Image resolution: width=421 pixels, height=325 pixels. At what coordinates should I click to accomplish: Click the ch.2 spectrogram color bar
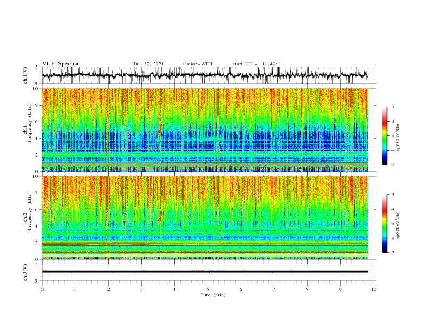pyautogui.click(x=384, y=224)
